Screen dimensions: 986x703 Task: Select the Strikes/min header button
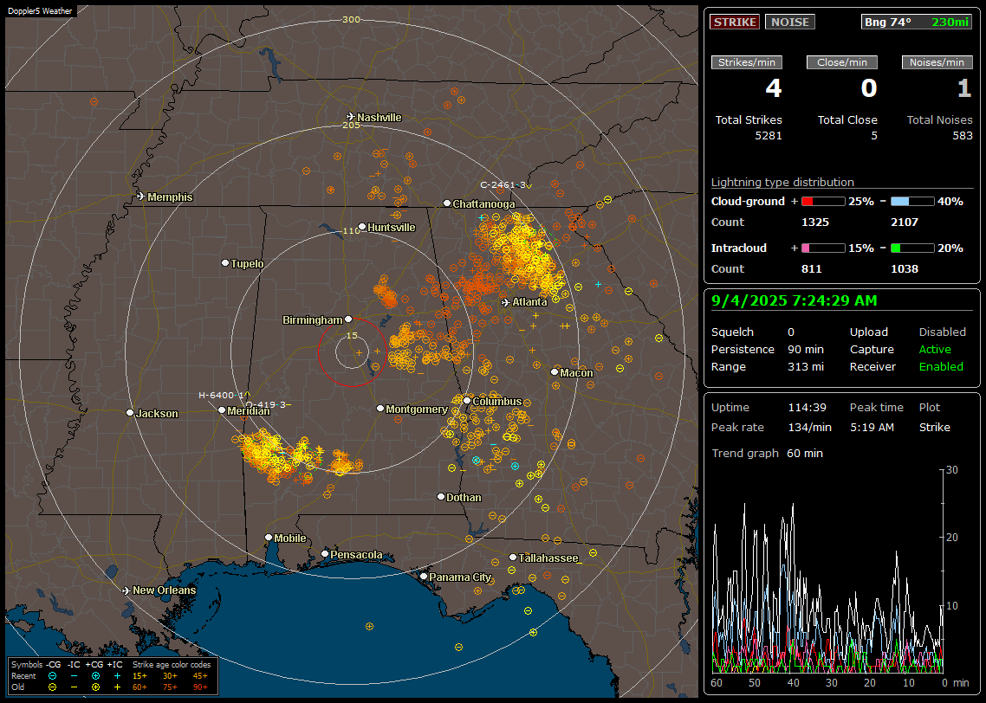coord(746,62)
